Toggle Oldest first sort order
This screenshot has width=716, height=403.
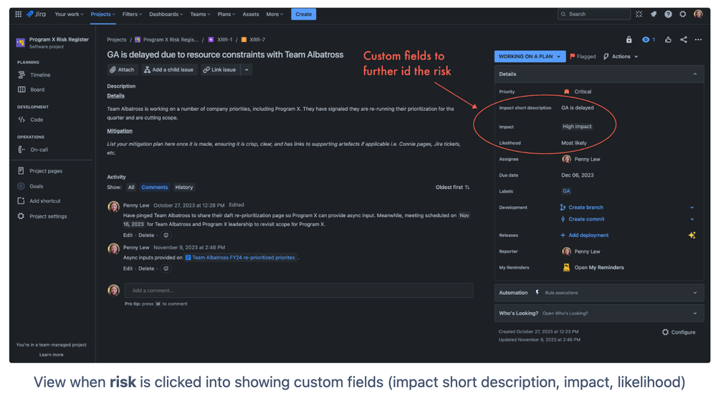452,188
